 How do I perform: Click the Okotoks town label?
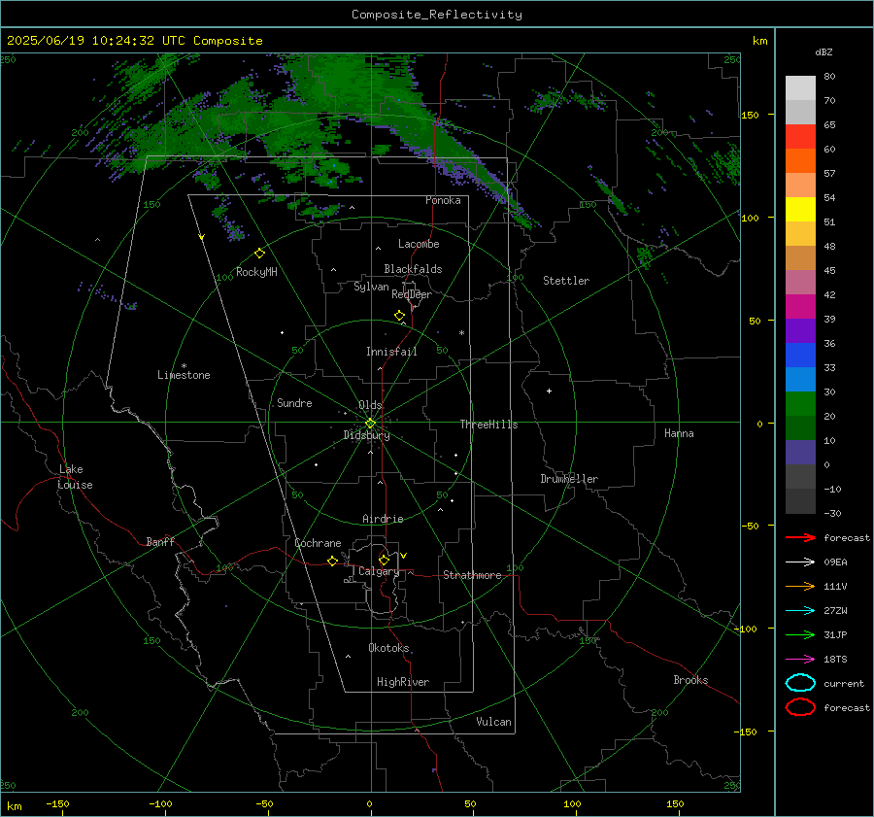[x=388, y=647]
